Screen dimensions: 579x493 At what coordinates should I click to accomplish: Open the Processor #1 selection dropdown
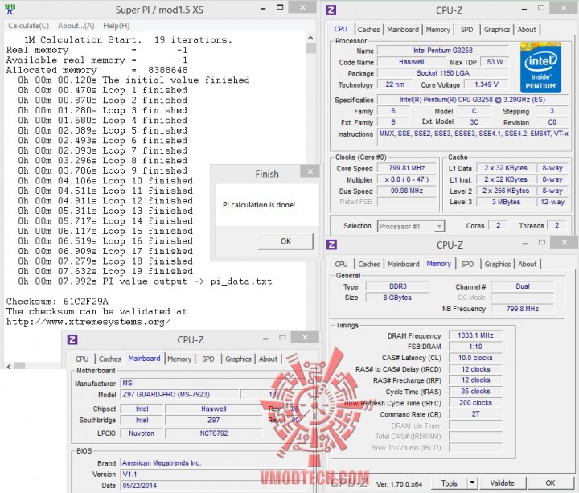coord(411,226)
